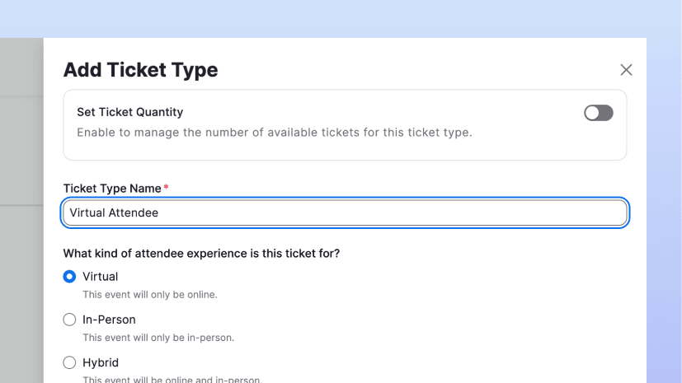Click the "Enable to manage" ticket quantity description

point(274,132)
